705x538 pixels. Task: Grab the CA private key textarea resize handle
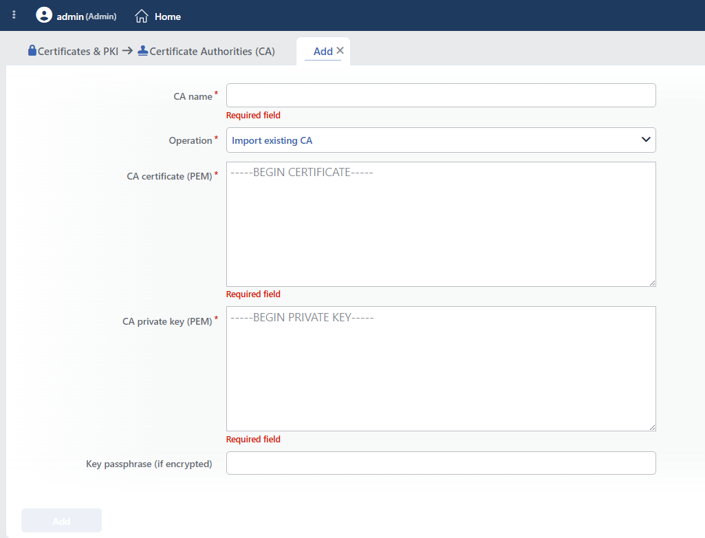point(652,427)
